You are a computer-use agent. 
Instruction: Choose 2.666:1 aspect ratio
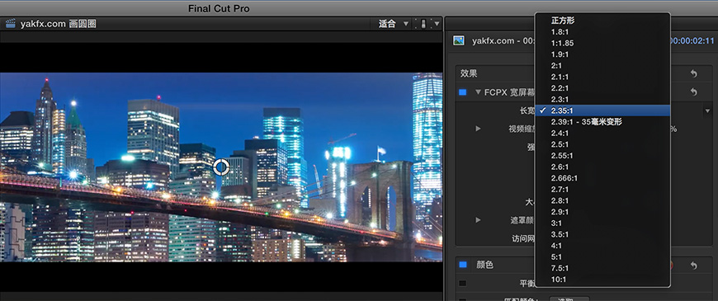(602, 178)
